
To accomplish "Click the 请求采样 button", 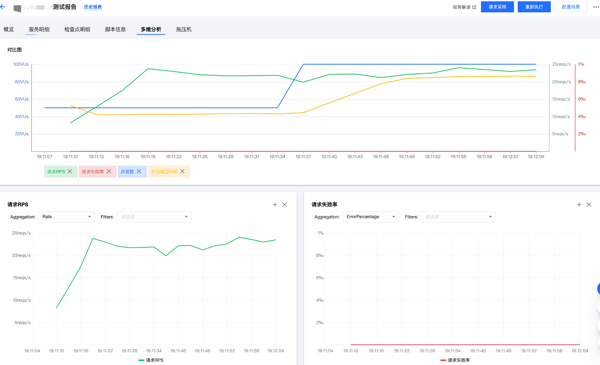I will coord(497,7).
